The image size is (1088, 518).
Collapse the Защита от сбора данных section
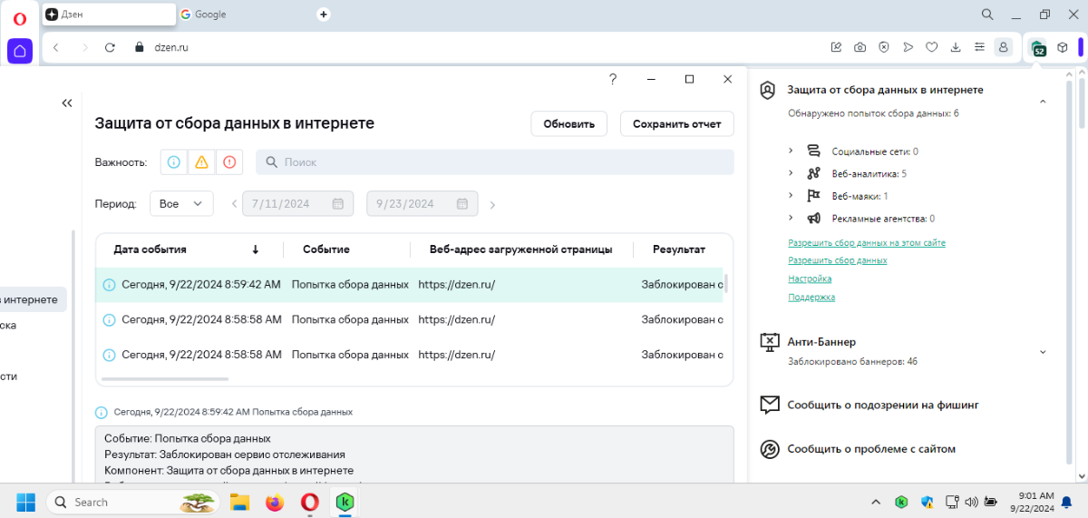[x=1043, y=102]
